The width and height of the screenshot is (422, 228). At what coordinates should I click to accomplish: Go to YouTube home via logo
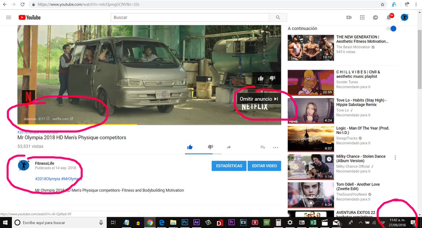pyautogui.click(x=30, y=17)
